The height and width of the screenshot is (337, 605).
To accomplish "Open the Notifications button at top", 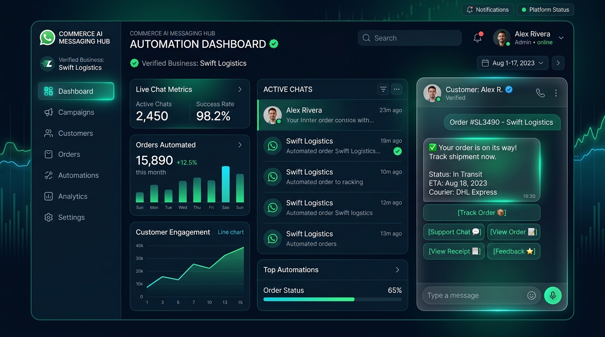I will click(487, 10).
